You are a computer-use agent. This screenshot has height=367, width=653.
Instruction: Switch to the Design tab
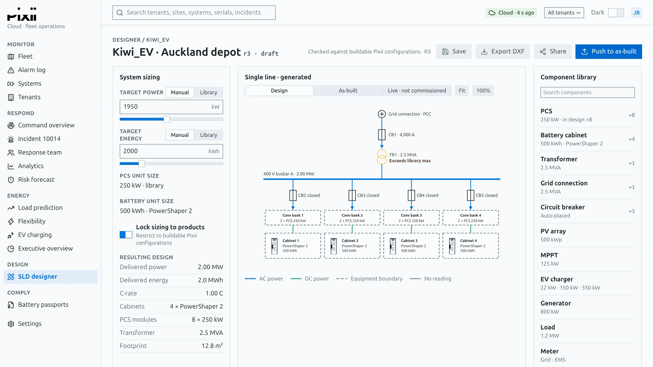(x=279, y=91)
